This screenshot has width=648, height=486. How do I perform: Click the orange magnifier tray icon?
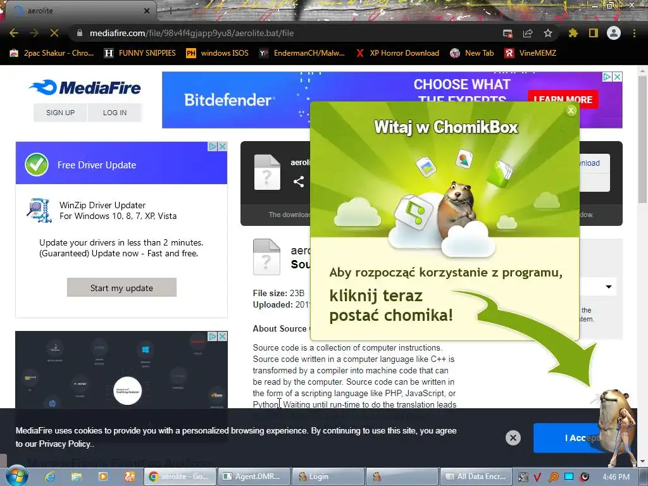pos(553,477)
